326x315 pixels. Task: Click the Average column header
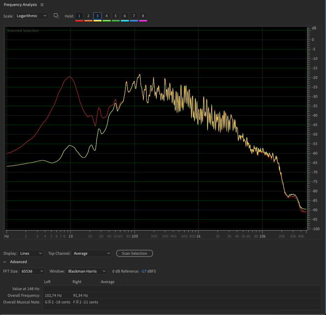click(107, 282)
